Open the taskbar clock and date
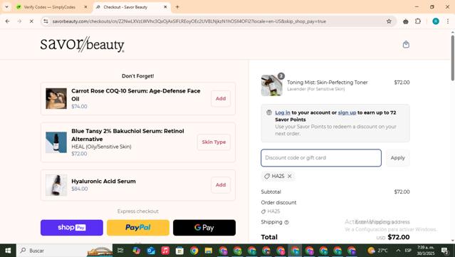Viewport: 455px width, 257px height. (x=426, y=251)
